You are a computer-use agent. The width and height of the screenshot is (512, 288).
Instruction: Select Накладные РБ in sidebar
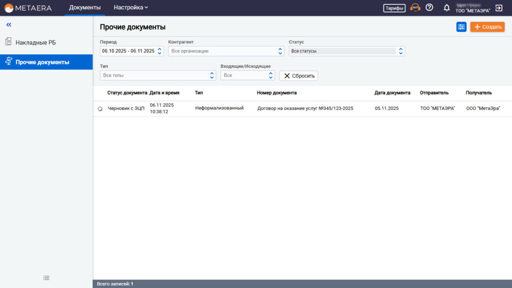[35, 42]
